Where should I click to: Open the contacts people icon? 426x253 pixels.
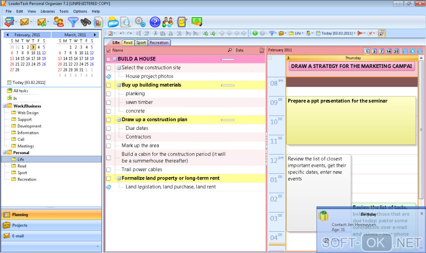(58, 22)
